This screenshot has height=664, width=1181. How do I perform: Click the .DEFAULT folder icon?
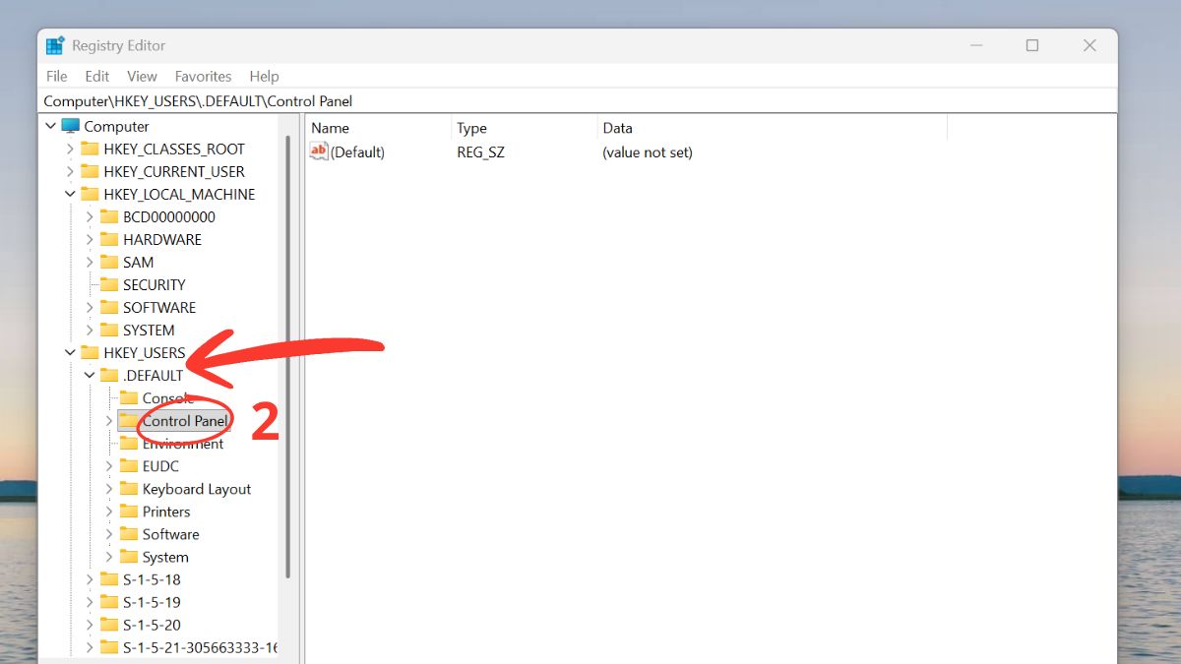pyautogui.click(x=109, y=375)
